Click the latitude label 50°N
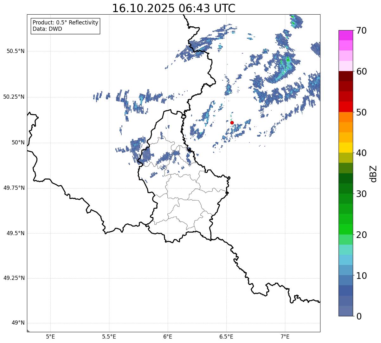381x343 pixels. [18, 142]
